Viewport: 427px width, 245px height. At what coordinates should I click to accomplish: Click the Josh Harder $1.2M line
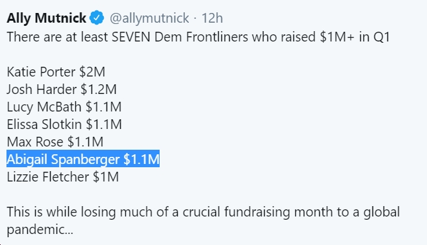pos(62,89)
